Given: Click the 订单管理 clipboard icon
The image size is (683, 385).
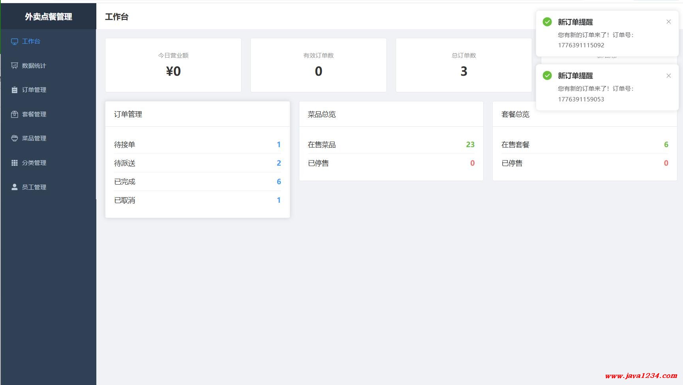Looking at the screenshot, I should (15, 90).
